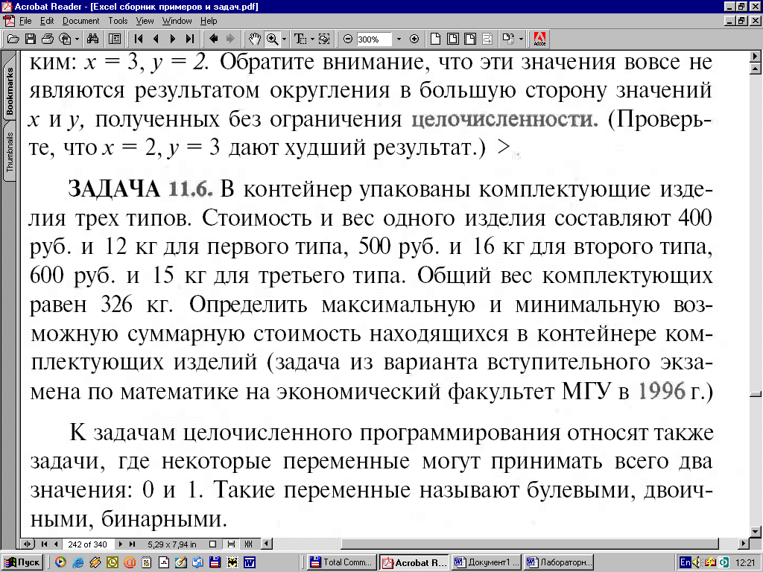Switch to the Bookmarks side tab

pyautogui.click(x=9, y=90)
